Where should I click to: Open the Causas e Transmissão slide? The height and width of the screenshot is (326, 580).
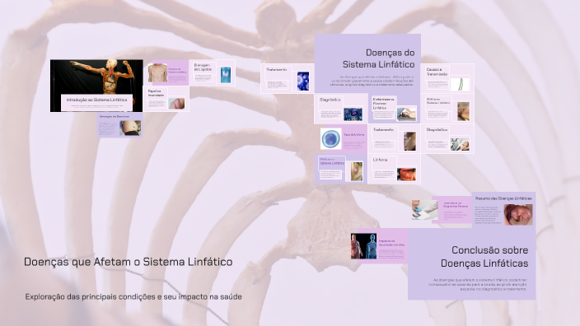coord(447,78)
